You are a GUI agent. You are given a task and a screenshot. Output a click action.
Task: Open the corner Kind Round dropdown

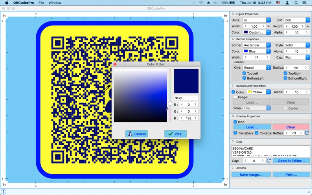click(257, 67)
